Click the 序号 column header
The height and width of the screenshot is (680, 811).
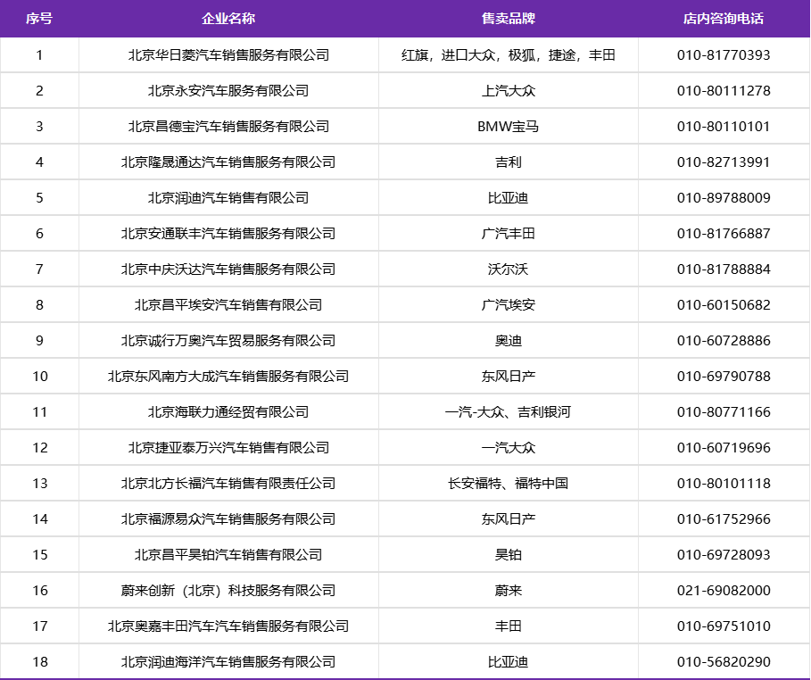coord(39,19)
